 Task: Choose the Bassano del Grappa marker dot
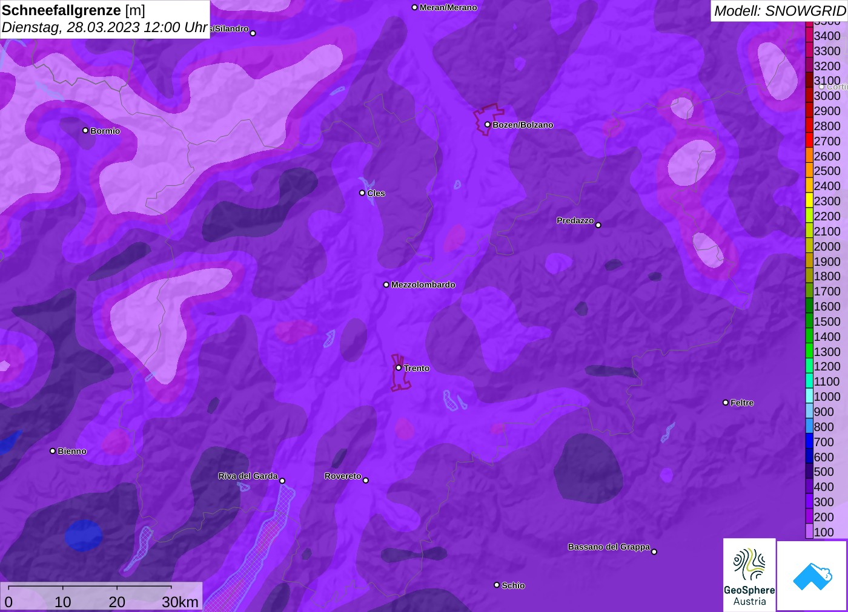[x=654, y=551]
